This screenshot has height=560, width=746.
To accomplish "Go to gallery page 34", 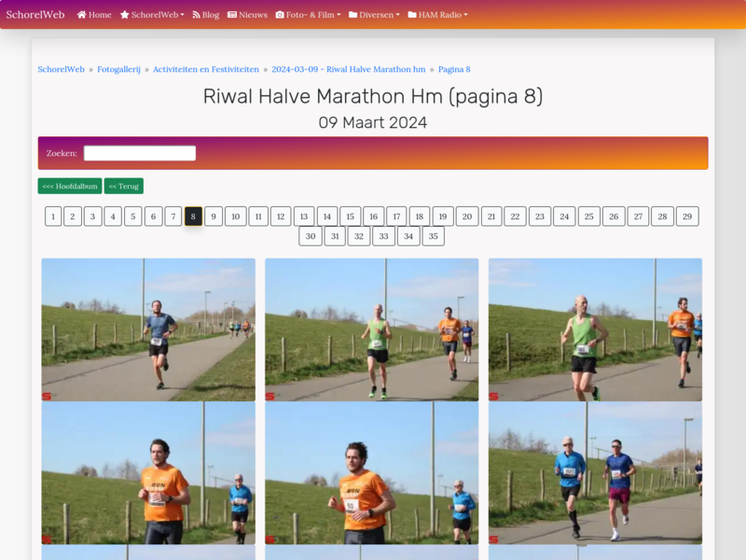I will 408,236.
